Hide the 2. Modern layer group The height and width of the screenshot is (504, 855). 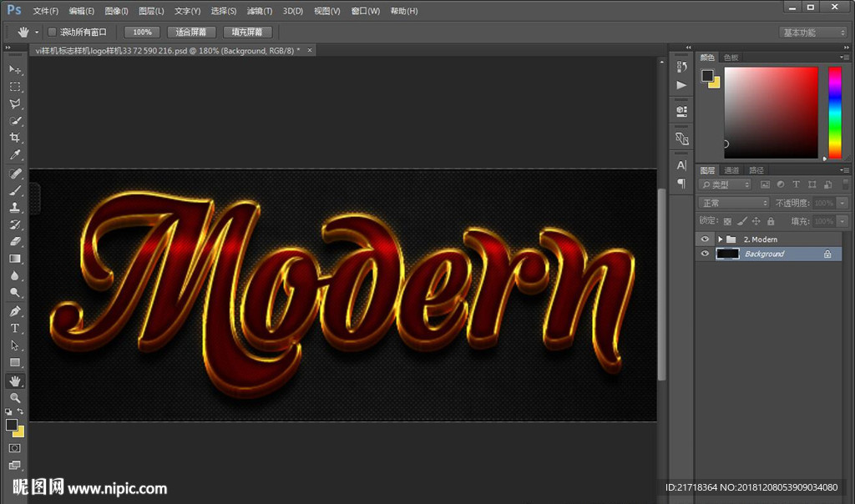tap(706, 239)
